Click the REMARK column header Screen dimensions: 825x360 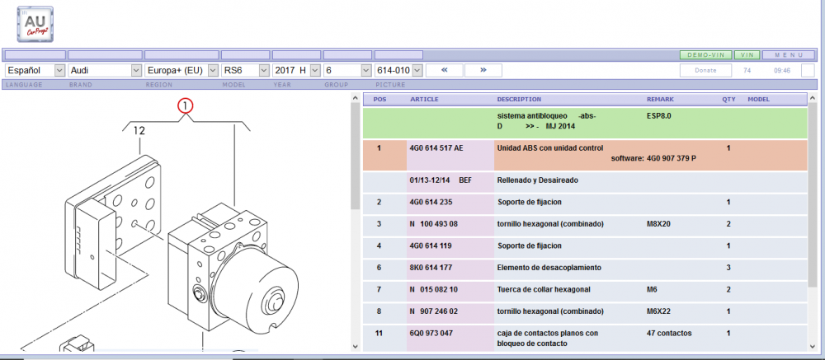(660, 100)
